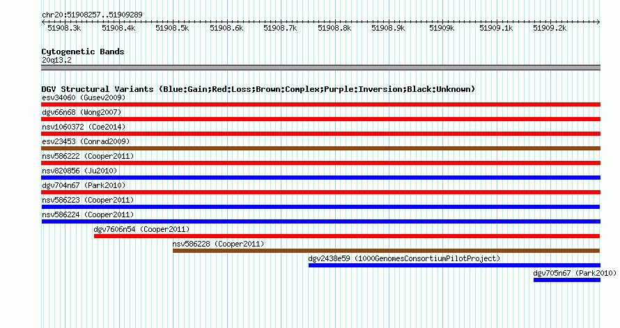The height and width of the screenshot is (328, 620).
Task: Click dgv705n67 (Park2010) variant label
Action: pyautogui.click(x=575, y=273)
